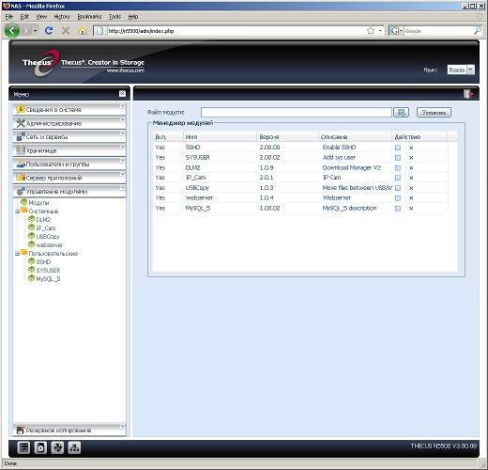This screenshot has height=470, width=488.
Task: Open the View menu
Action: [x=41, y=17]
